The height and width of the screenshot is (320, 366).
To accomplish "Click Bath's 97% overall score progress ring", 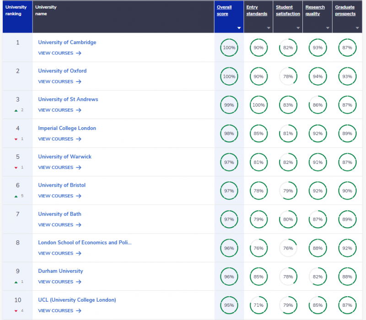I will coord(229,220).
